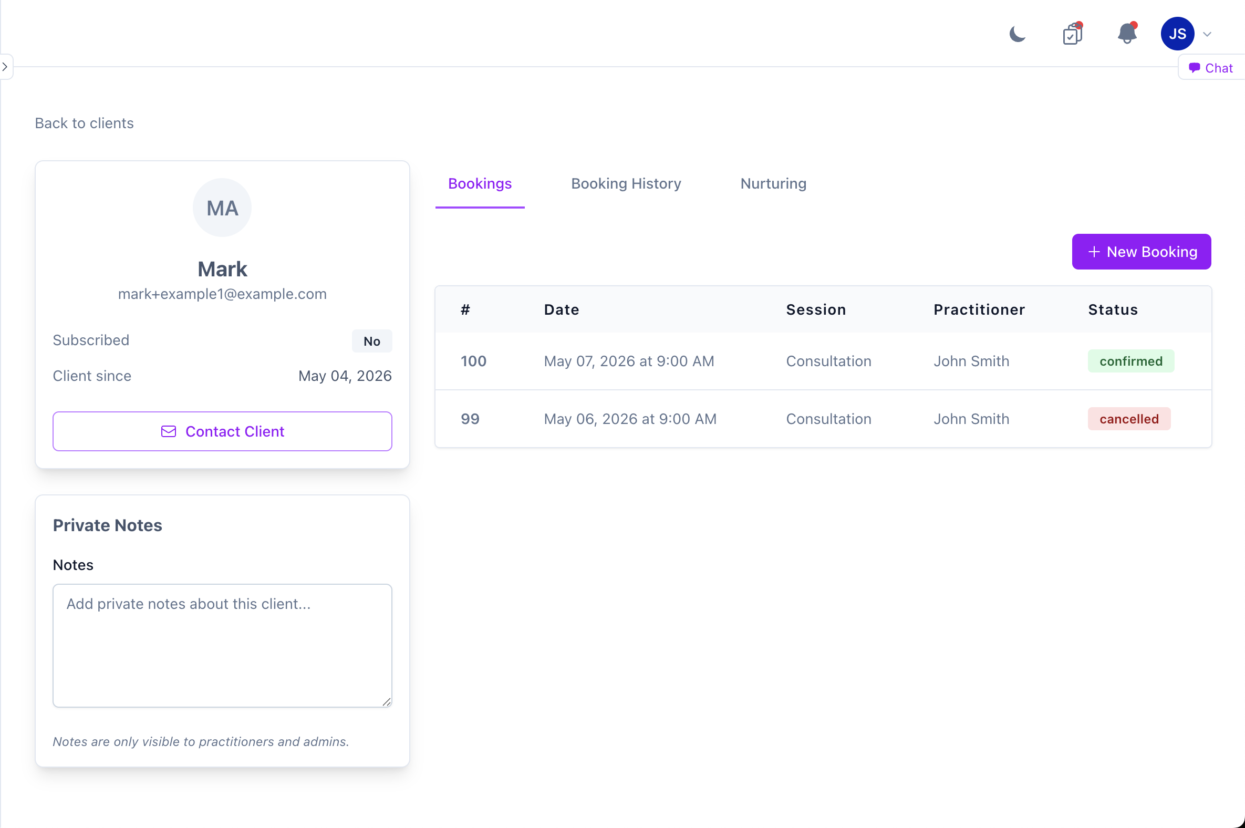Open the Nurturing tab
Image resolution: width=1245 pixels, height=828 pixels.
773,184
